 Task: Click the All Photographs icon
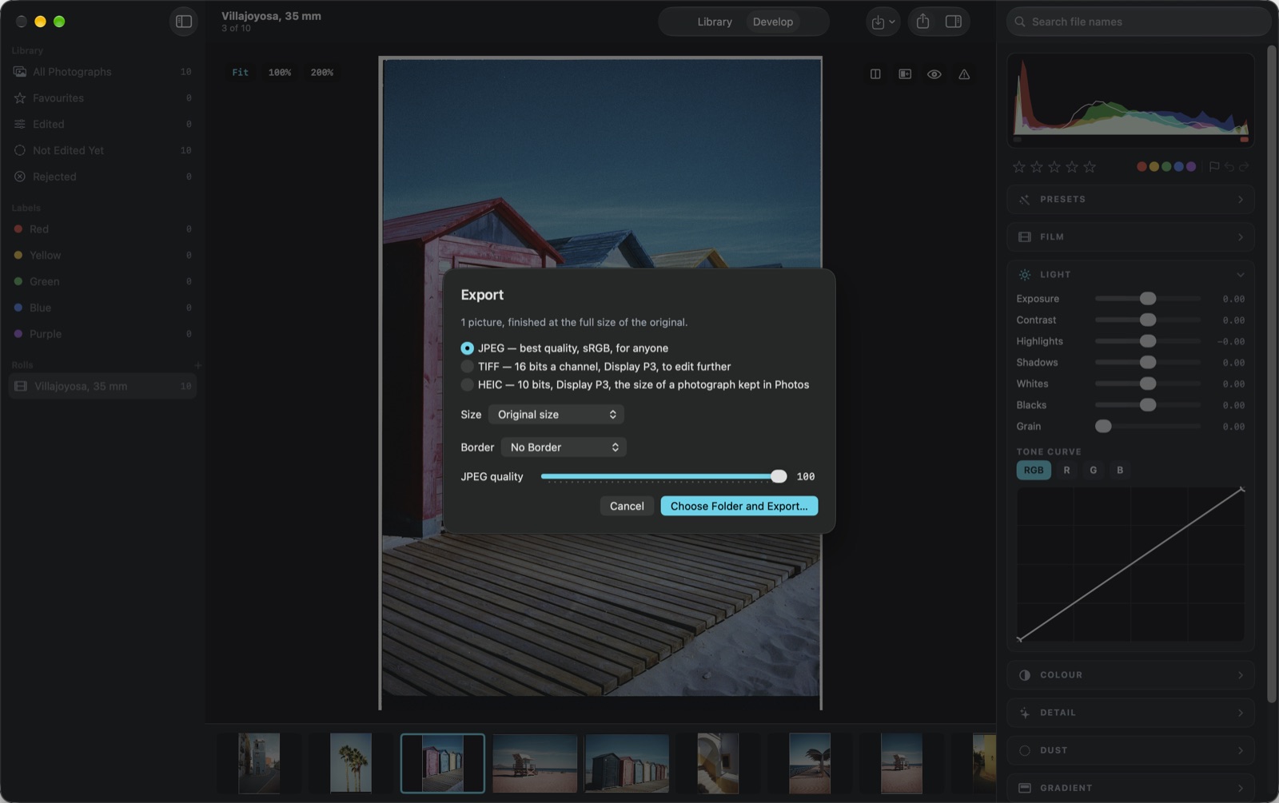[20, 72]
